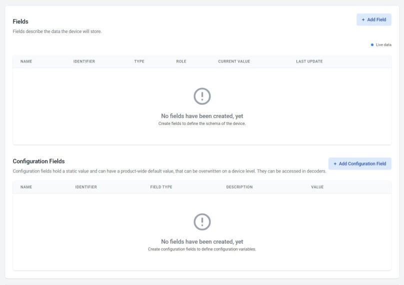Click 'Create fields to define the schema' text
Viewport: 404px width, 285px height.
(x=202, y=123)
